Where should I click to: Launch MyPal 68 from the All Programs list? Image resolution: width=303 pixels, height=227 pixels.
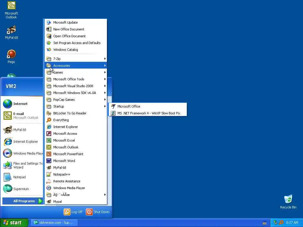click(76, 168)
